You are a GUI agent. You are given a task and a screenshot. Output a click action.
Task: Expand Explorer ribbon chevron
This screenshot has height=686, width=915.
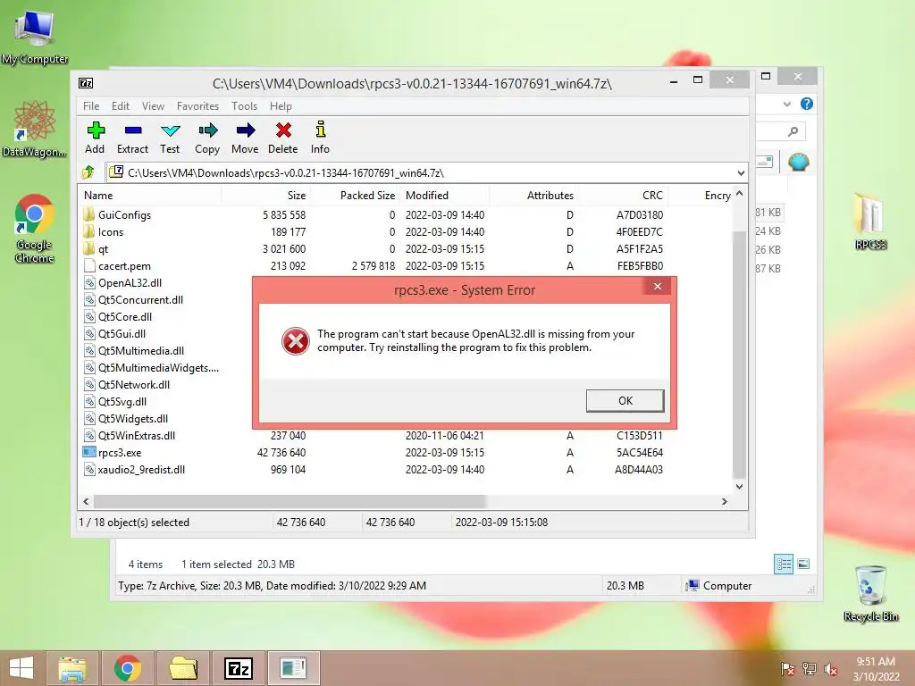pos(786,104)
